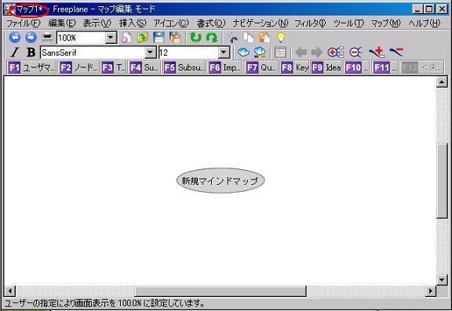This screenshot has width=452, height=311.
Task: Undo the last action with the green arrow
Action: pyautogui.click(x=195, y=38)
